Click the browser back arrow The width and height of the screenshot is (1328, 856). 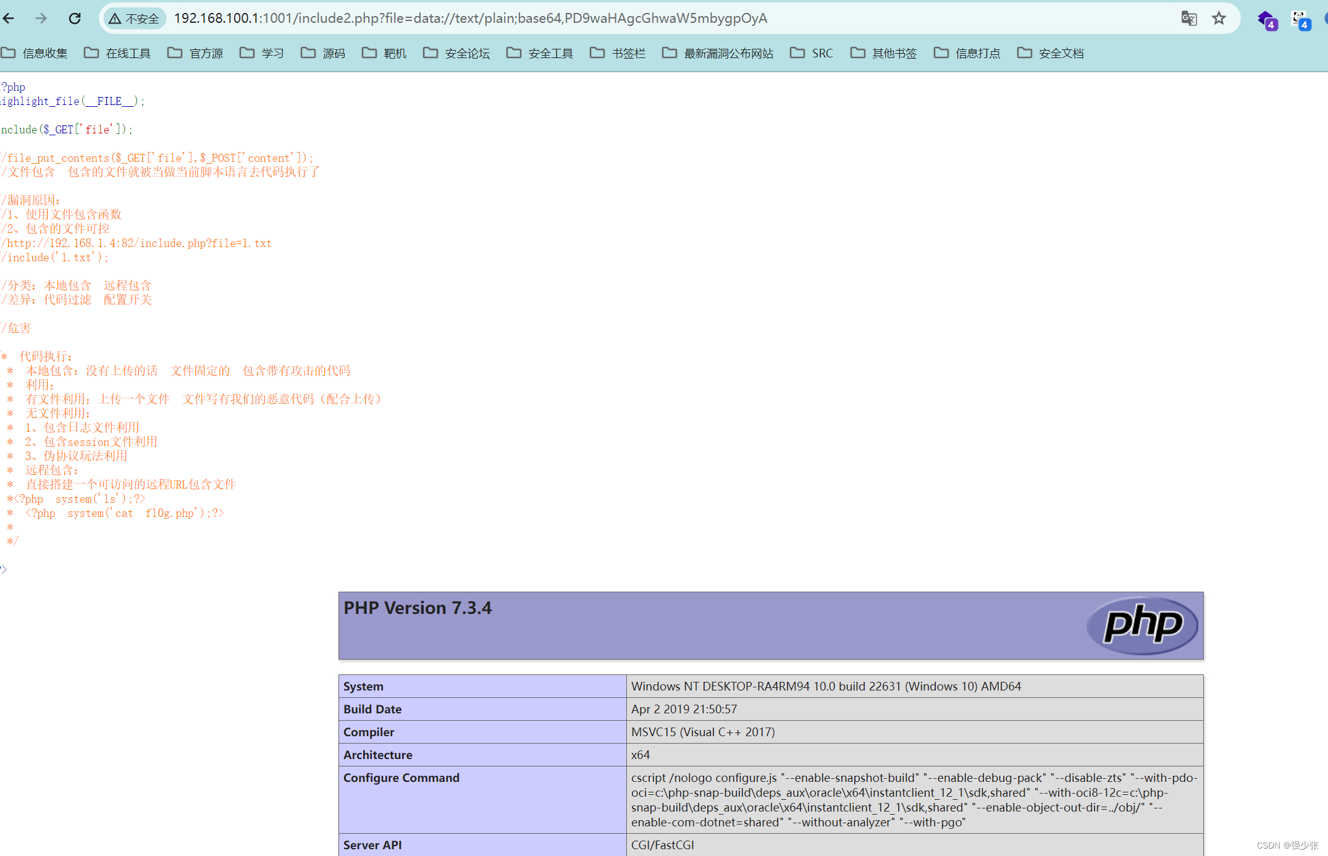[x=9, y=19]
